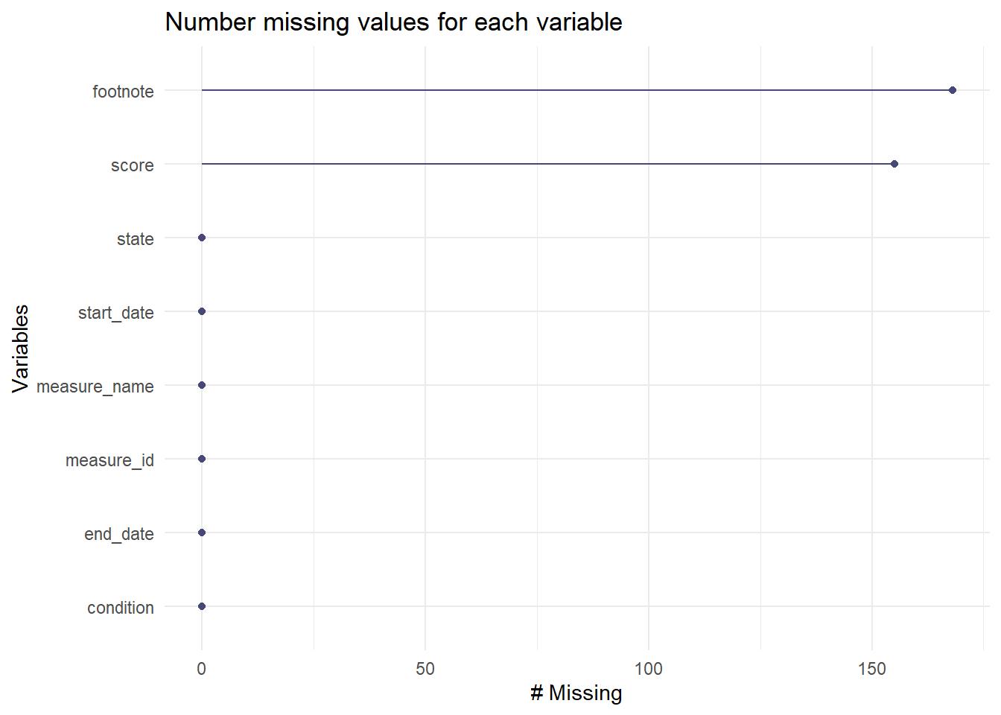Click the chart title text
This screenshot has height=715, width=1001.
coord(393,22)
